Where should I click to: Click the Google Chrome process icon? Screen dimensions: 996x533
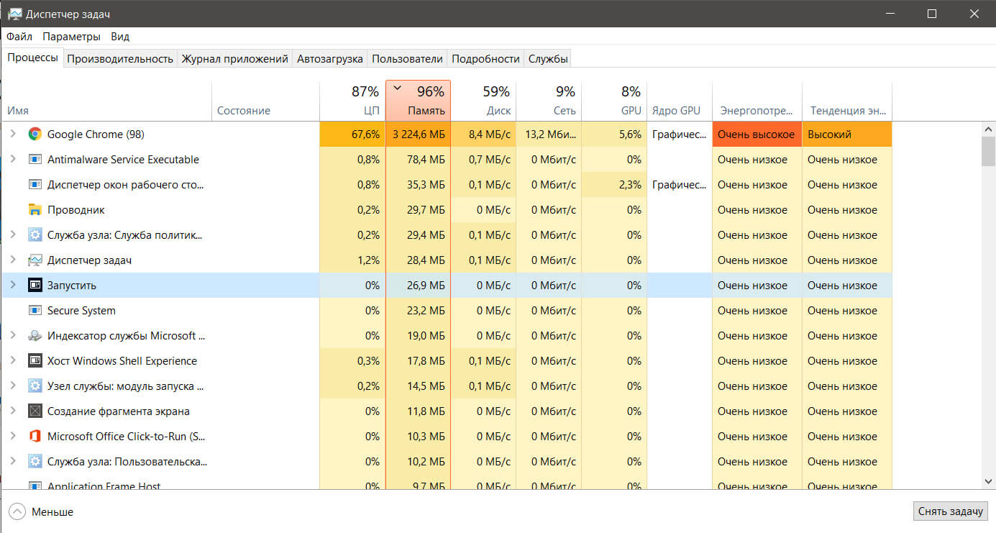point(35,135)
